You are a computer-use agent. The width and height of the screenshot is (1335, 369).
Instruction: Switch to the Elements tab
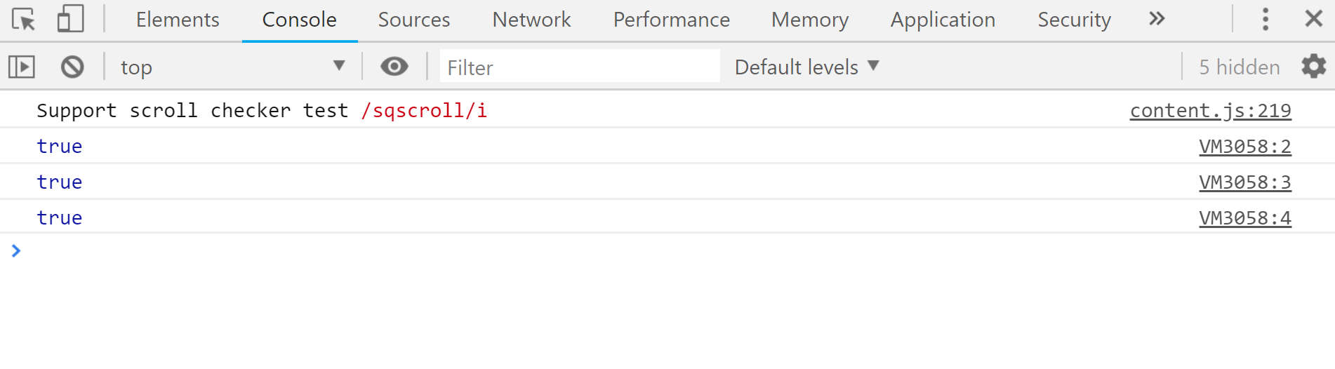[x=178, y=20]
